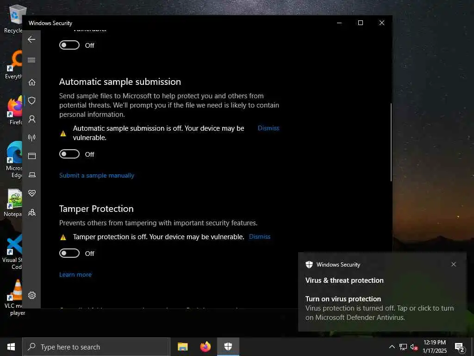474x356 pixels.
Task: Select the Notepad++ desktop shortcut
Action: (x=12, y=202)
